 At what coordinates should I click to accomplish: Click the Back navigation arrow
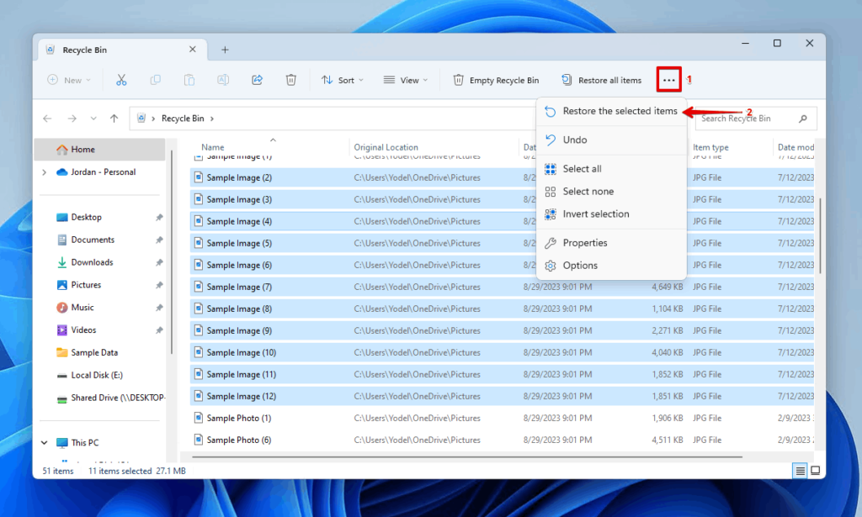[47, 118]
